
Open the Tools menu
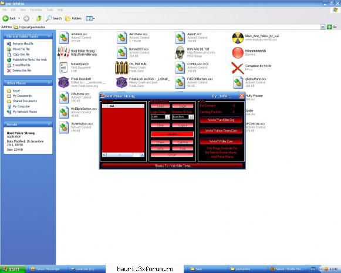(x=50, y=10)
